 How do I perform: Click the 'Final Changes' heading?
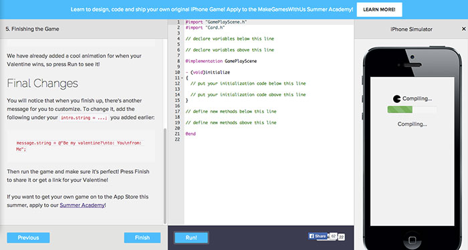42,84
